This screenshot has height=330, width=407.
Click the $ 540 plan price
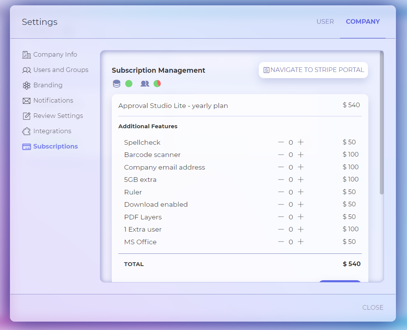point(351,105)
